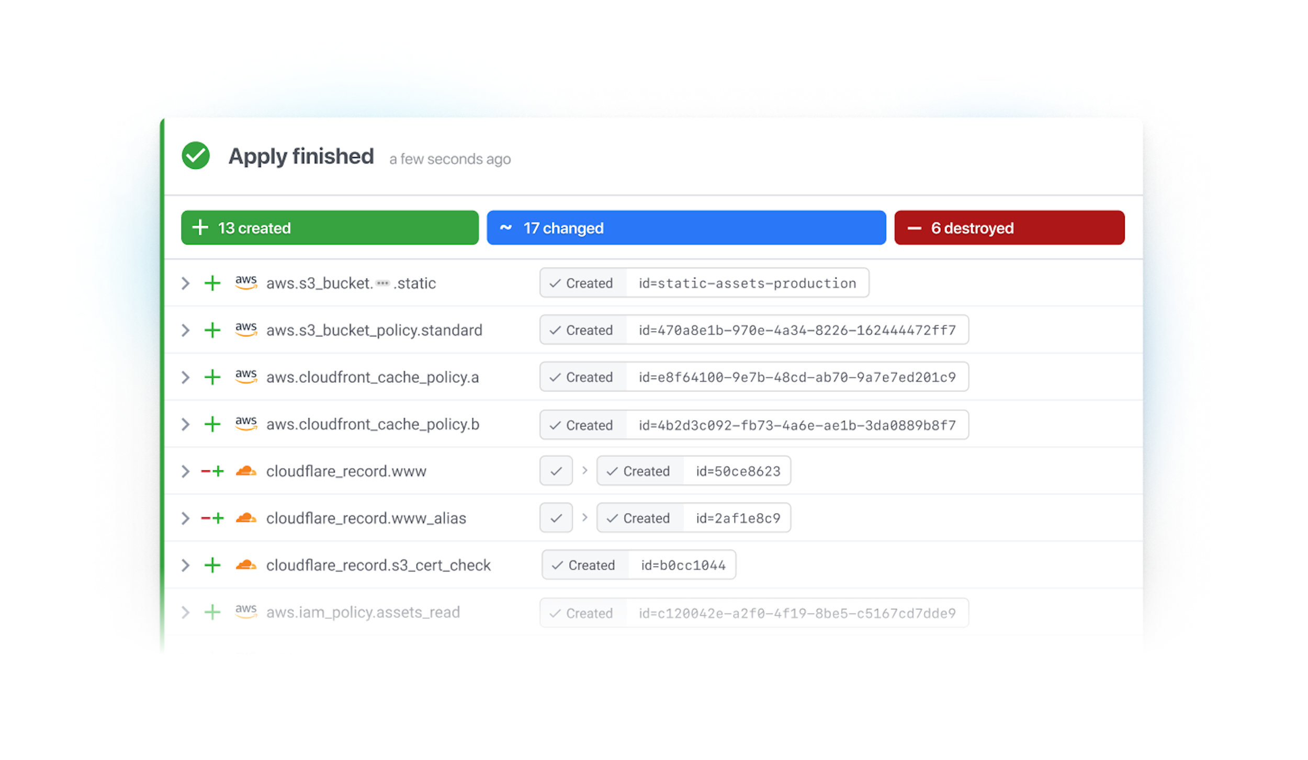
Task: Click the green checkmark in Apply finished header
Action: pyautogui.click(x=196, y=155)
